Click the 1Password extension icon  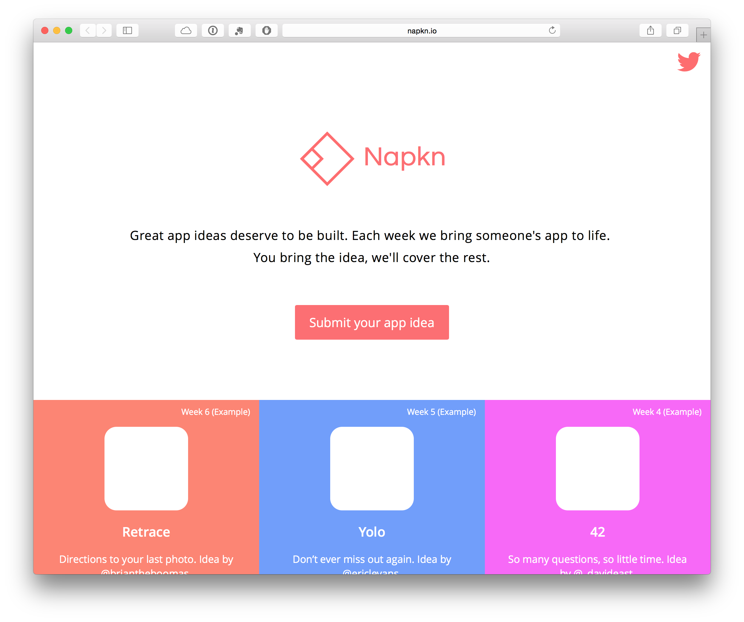(x=213, y=30)
